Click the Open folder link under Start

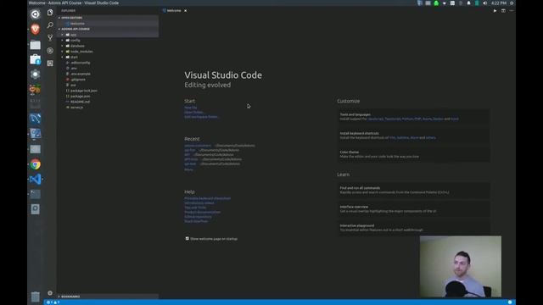click(x=194, y=112)
